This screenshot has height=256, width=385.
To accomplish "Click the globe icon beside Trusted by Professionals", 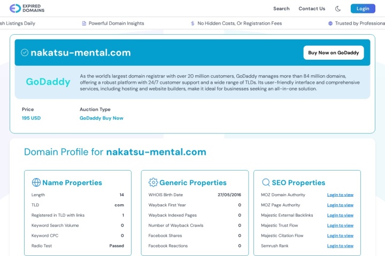I will click(x=330, y=23).
